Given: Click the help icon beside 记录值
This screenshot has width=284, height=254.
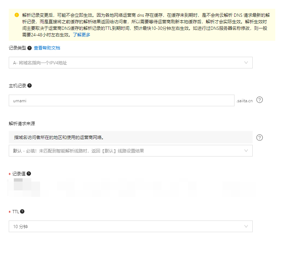Looking at the screenshot, I should [29, 174].
